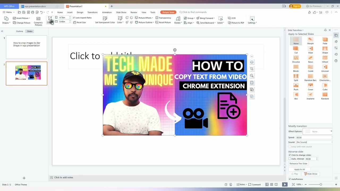The height and width of the screenshot is (191, 340).
Task: Click the Slide Show button in panel
Action: coord(311,174)
